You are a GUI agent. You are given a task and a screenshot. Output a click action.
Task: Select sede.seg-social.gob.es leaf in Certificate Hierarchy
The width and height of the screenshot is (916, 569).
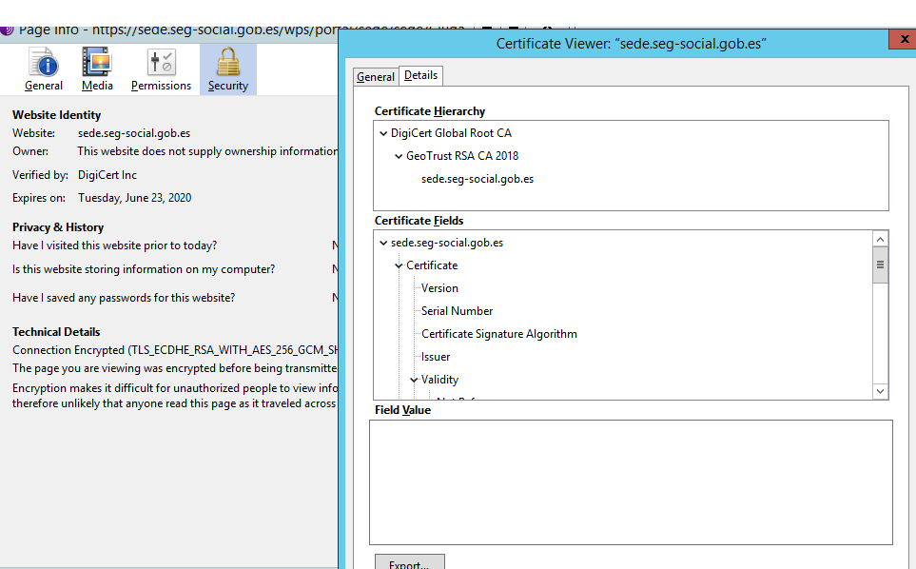[x=477, y=179]
